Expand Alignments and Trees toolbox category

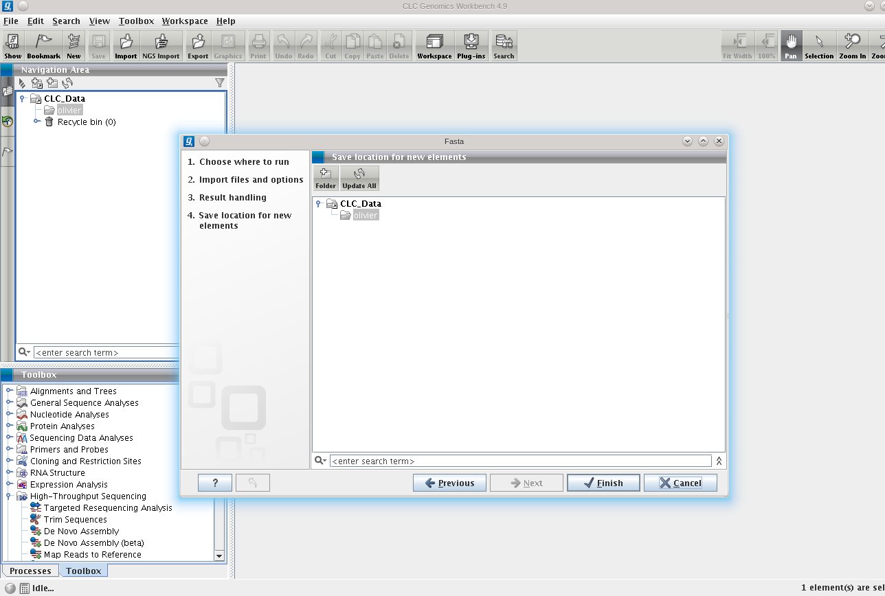point(10,391)
